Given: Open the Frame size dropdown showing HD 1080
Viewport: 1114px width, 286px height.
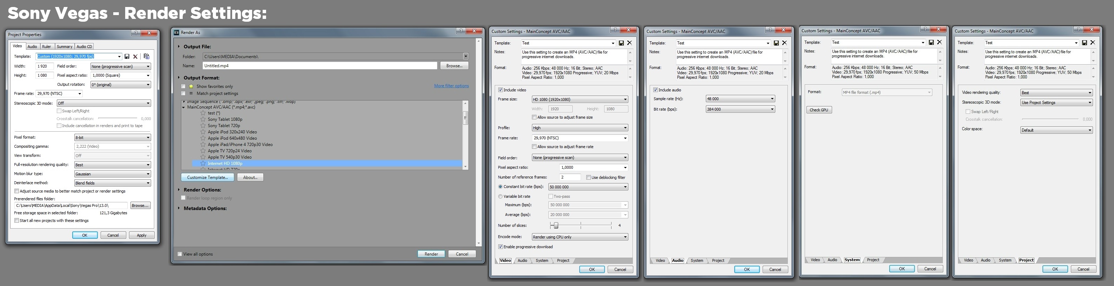Looking at the screenshot, I should click(580, 99).
